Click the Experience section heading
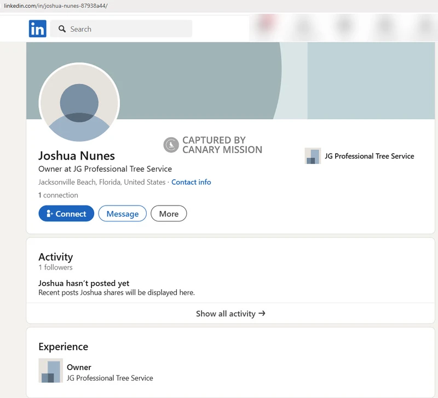Screen dimensions: 438x398 point(63,347)
